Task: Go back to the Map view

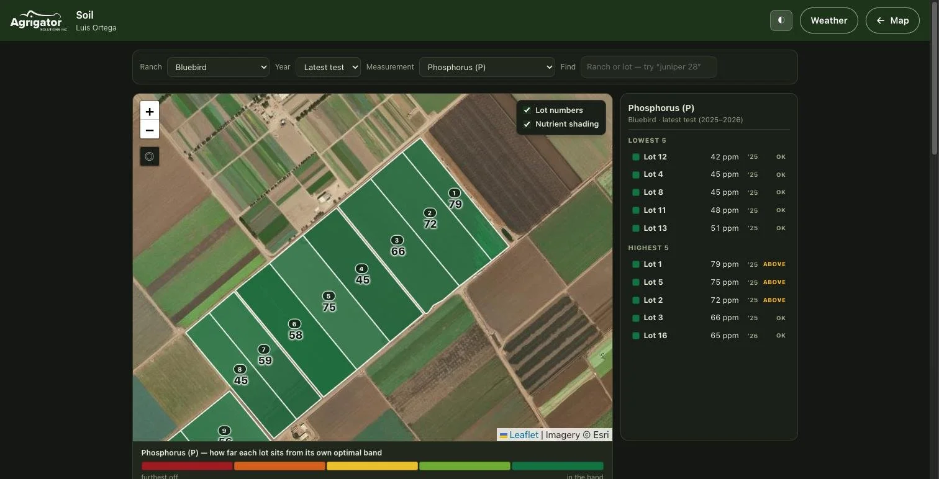Action: pyautogui.click(x=892, y=20)
